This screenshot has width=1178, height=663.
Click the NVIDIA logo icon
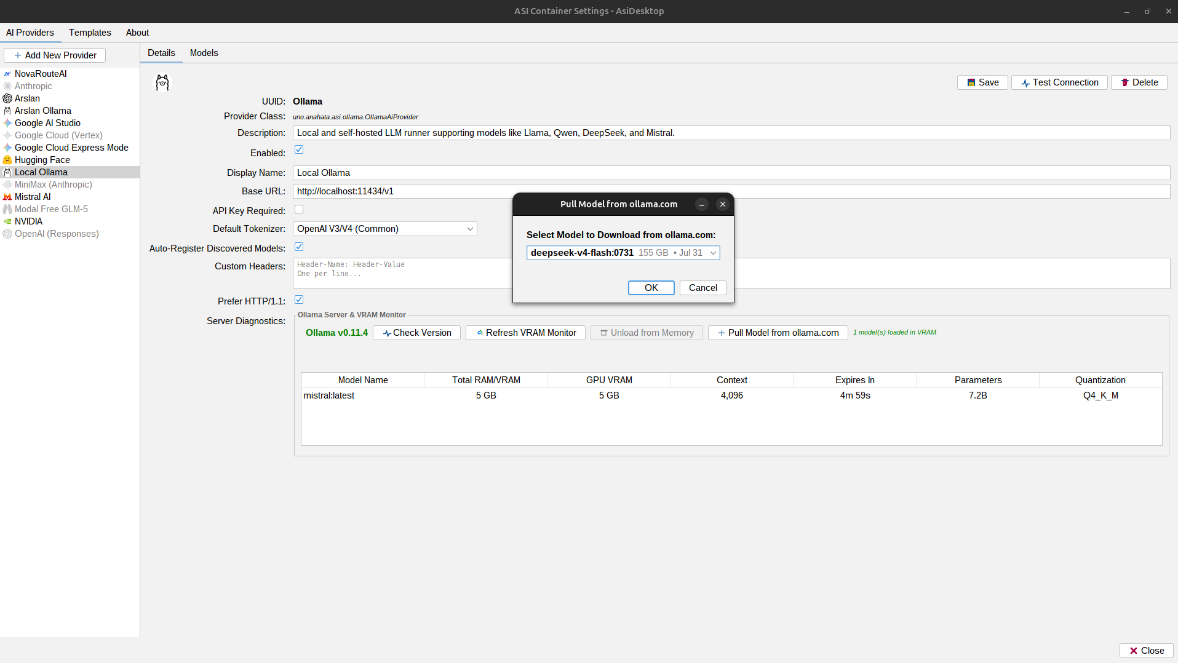[7, 221]
